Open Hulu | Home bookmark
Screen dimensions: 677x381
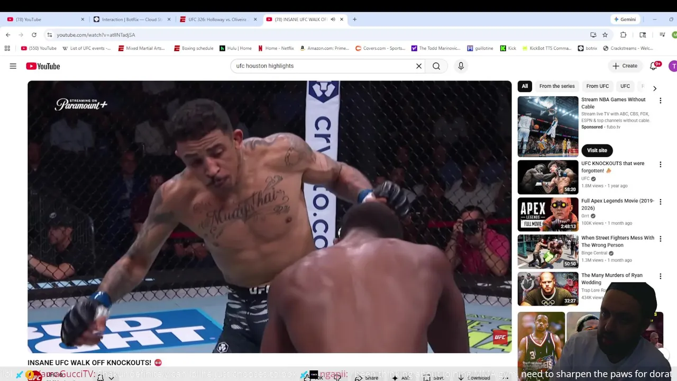(236, 48)
